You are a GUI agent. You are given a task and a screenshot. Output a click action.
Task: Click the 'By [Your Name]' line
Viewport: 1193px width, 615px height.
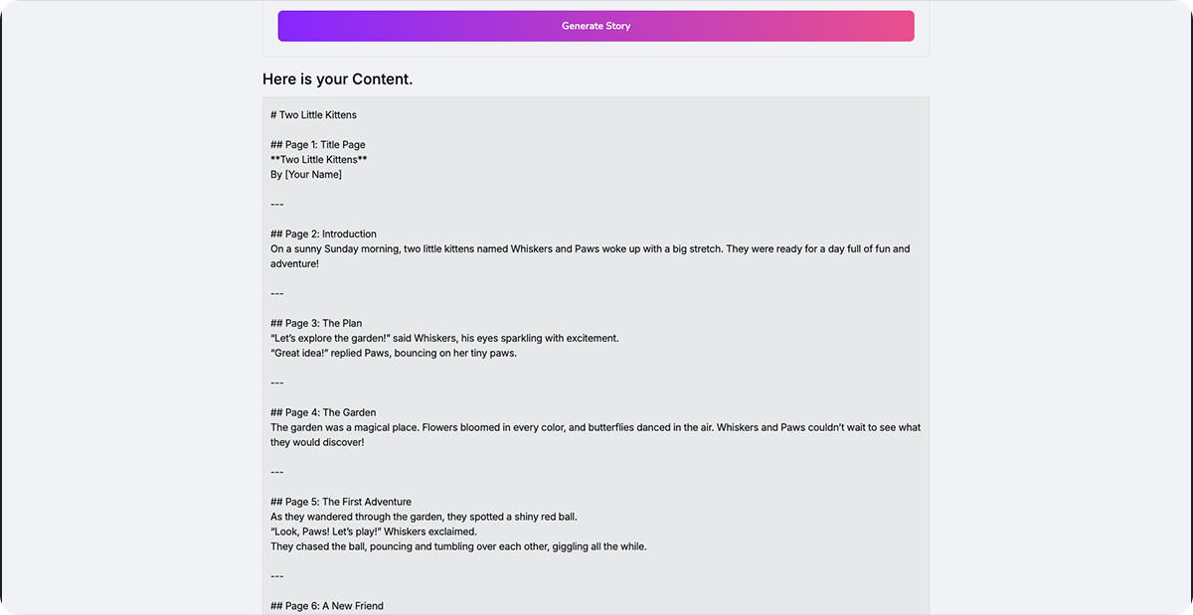click(x=305, y=175)
